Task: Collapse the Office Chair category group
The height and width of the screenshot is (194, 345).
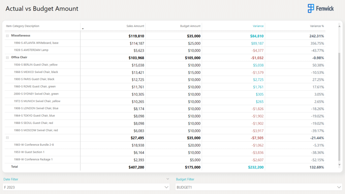Action: 7,57
